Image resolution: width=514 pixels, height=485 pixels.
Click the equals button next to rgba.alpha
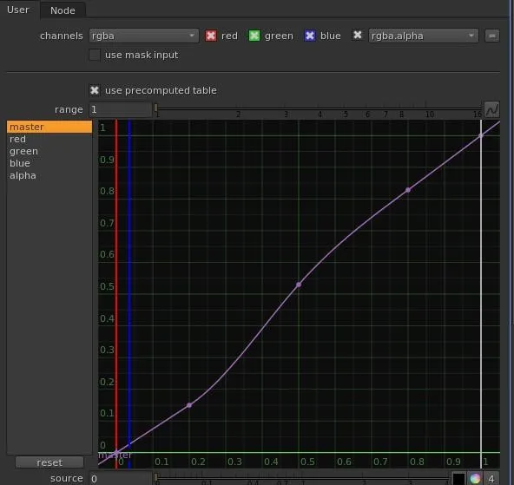492,36
